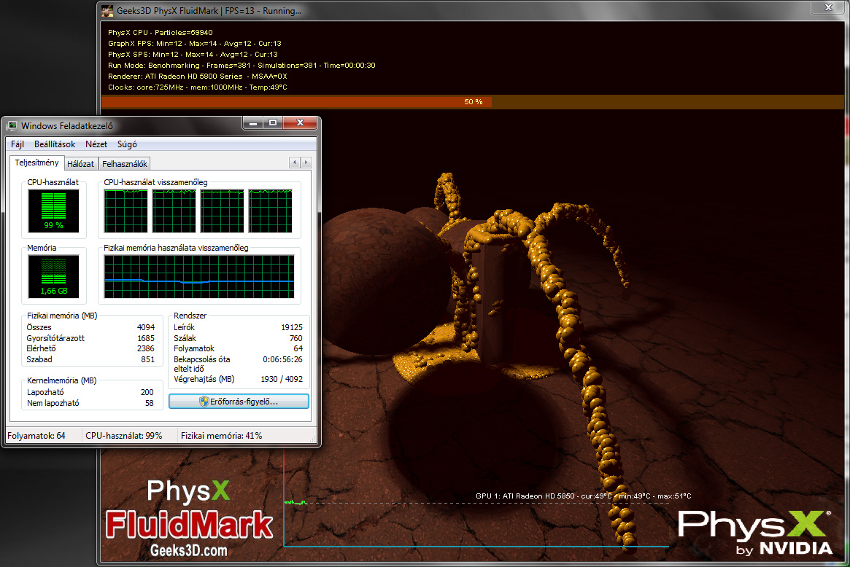
Task: Click the Leírók value 19125
Action: (292, 327)
